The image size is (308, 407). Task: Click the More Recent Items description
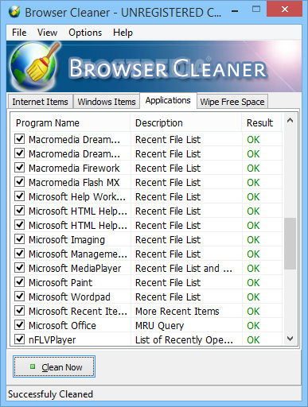177,312
